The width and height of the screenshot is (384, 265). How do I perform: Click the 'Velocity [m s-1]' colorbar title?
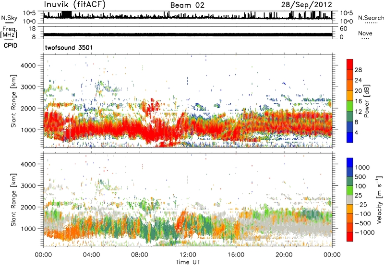point(379,199)
